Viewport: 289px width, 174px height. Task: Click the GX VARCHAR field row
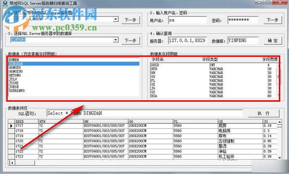214,84
